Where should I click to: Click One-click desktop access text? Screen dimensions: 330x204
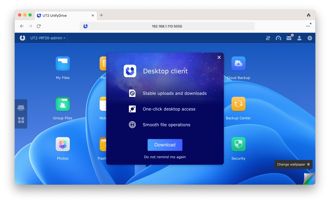click(x=169, y=109)
